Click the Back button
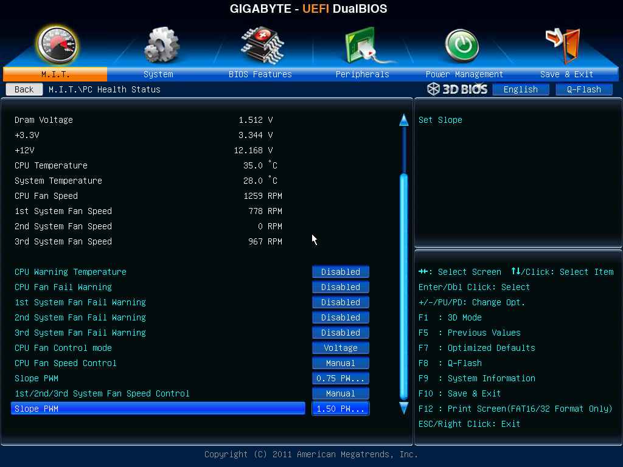 pyautogui.click(x=24, y=89)
